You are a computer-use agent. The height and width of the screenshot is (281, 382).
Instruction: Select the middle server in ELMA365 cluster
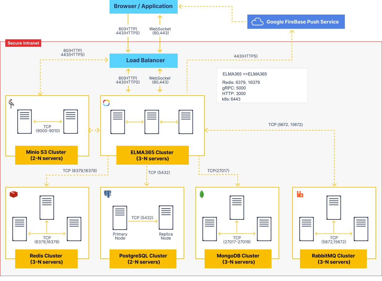pyautogui.click(x=152, y=122)
